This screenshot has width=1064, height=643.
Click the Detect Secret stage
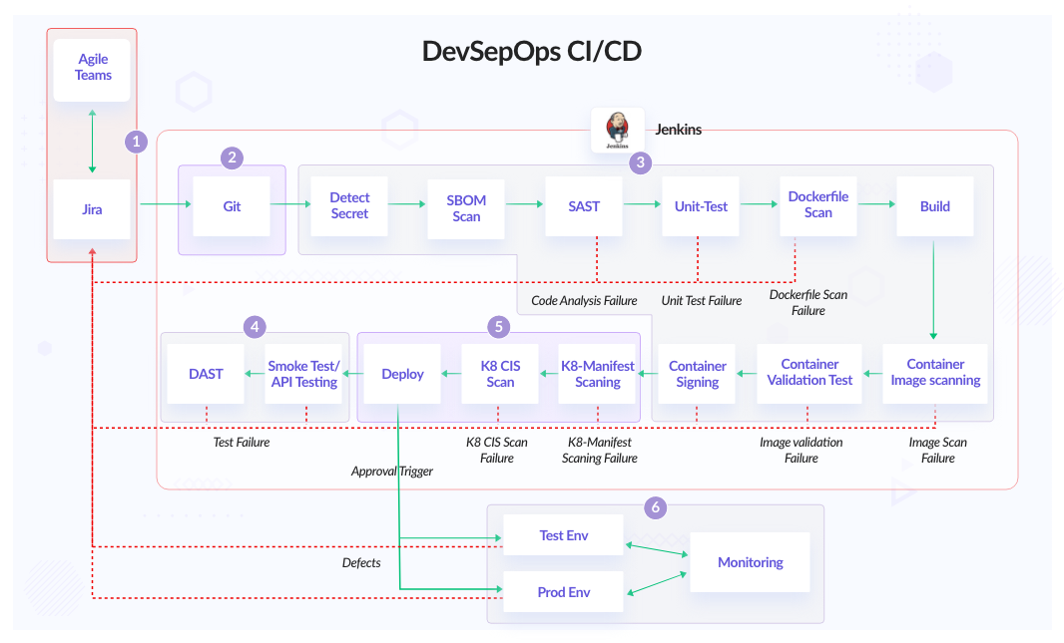coord(348,206)
